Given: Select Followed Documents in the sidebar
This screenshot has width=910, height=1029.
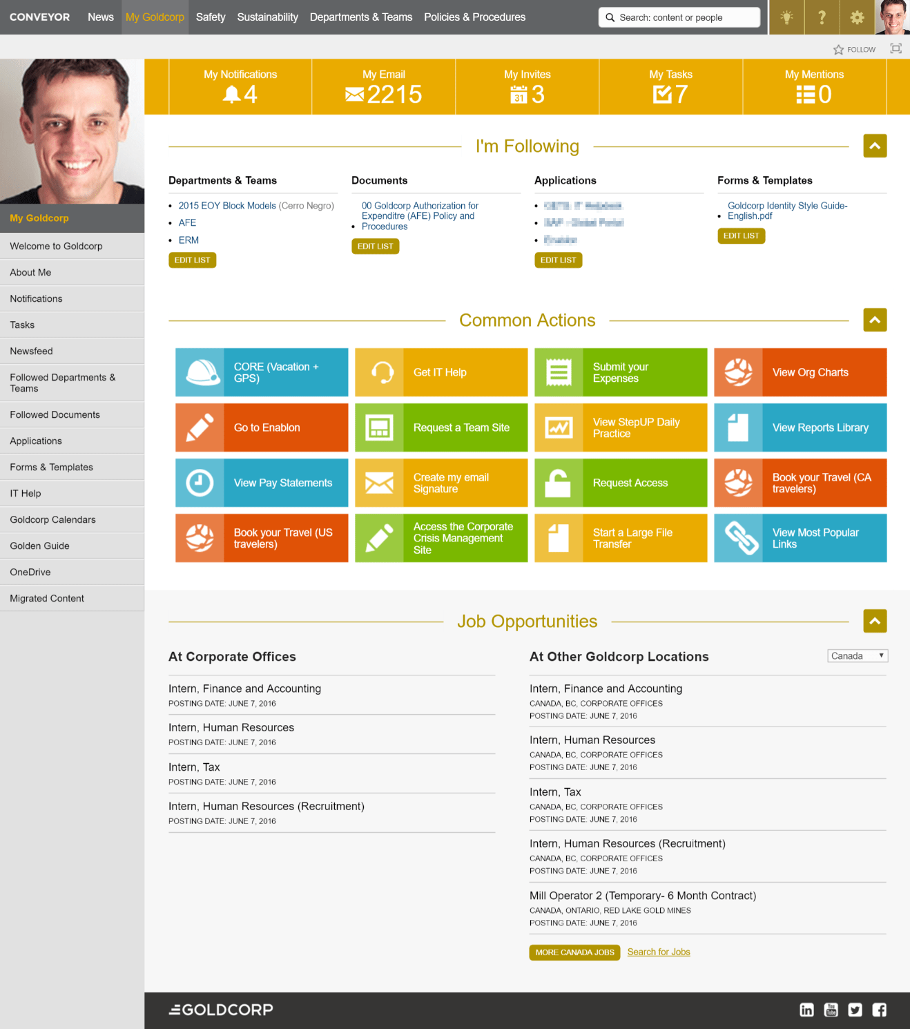Looking at the screenshot, I should click(55, 414).
